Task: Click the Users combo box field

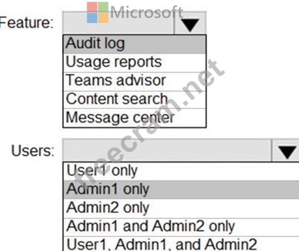Action: click(x=166, y=151)
